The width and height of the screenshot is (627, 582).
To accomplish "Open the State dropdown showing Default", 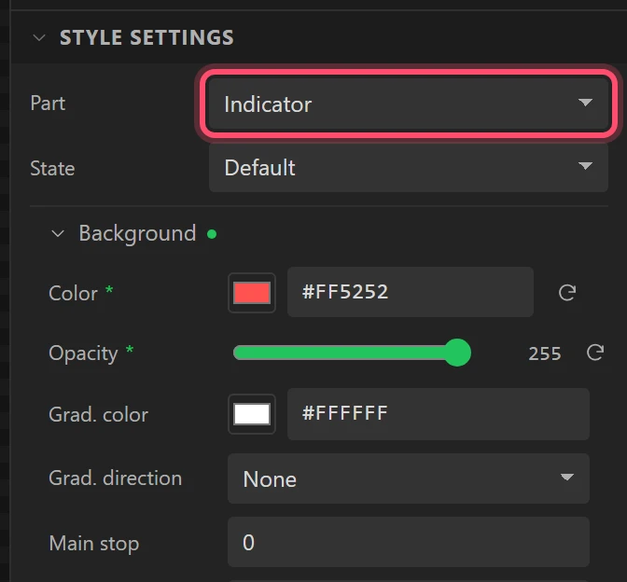I will pos(409,168).
